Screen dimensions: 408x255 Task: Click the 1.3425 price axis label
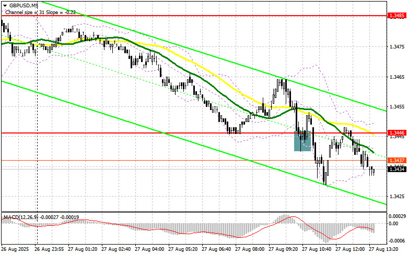click(x=398, y=197)
